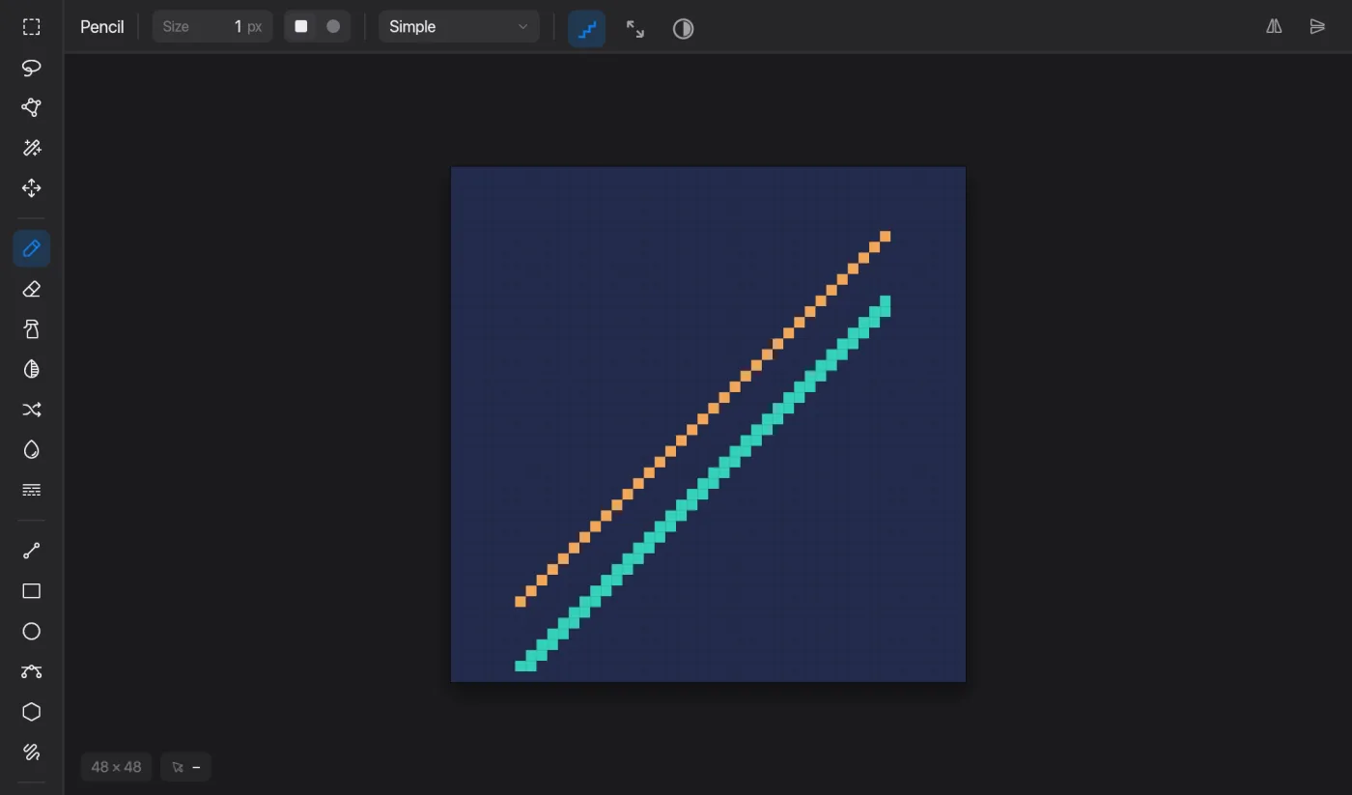Open the Simple brush mode dropdown
The width and height of the screenshot is (1352, 795).
(x=459, y=27)
